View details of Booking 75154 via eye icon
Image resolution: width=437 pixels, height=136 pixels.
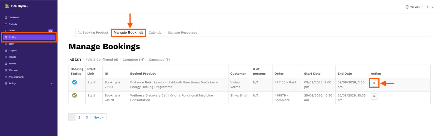(374, 83)
